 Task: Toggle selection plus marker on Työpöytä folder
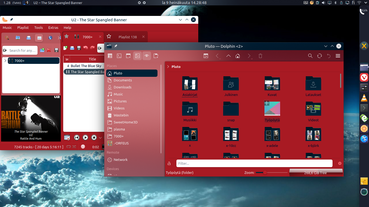click(267, 103)
